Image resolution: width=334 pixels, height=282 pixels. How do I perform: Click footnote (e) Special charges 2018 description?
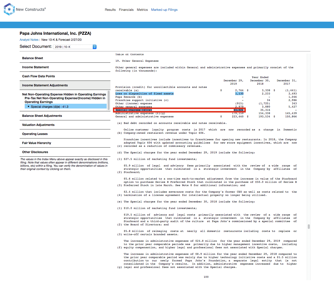click(x=186, y=202)
